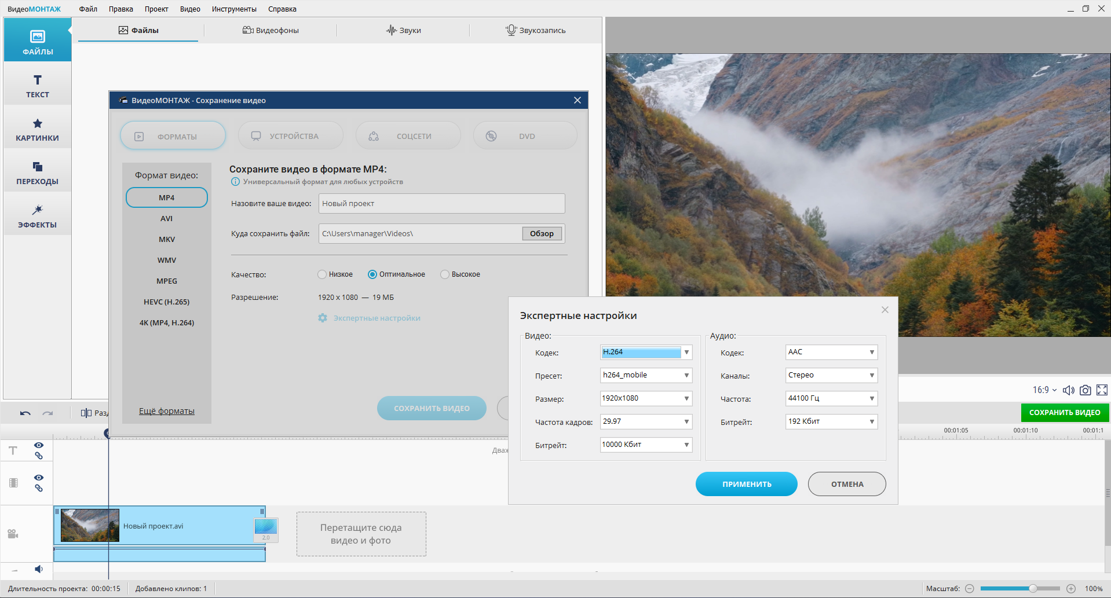1111x598 pixels.
Task: Select the AVI video format
Action: [167, 218]
